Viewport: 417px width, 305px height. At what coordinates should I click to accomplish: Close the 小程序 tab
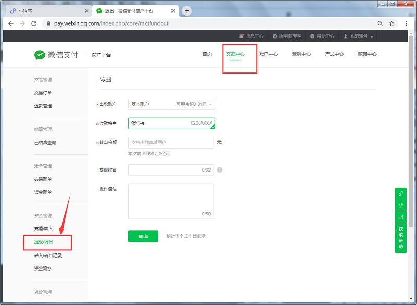coord(87,11)
